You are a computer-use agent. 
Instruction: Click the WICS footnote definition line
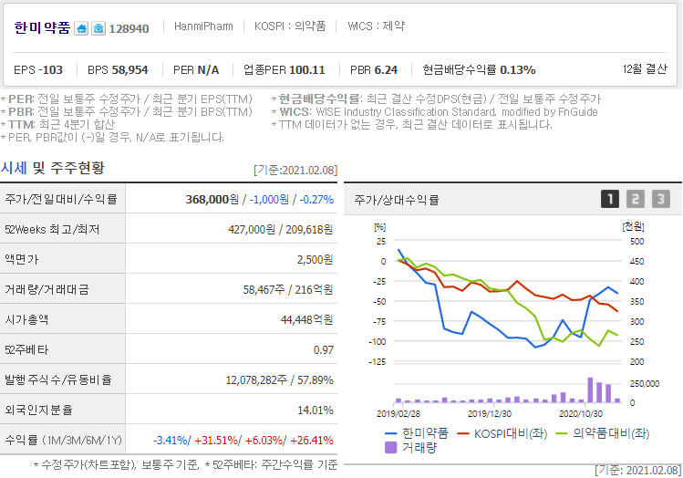pyautogui.click(x=435, y=112)
